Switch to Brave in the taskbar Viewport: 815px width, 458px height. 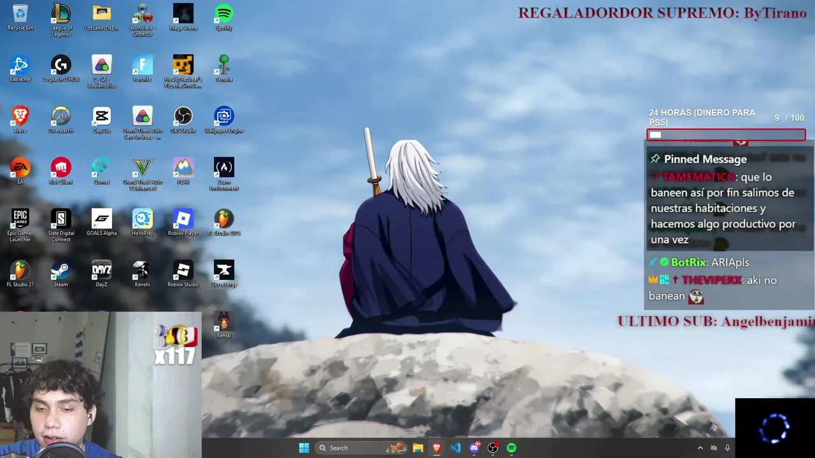(437, 448)
